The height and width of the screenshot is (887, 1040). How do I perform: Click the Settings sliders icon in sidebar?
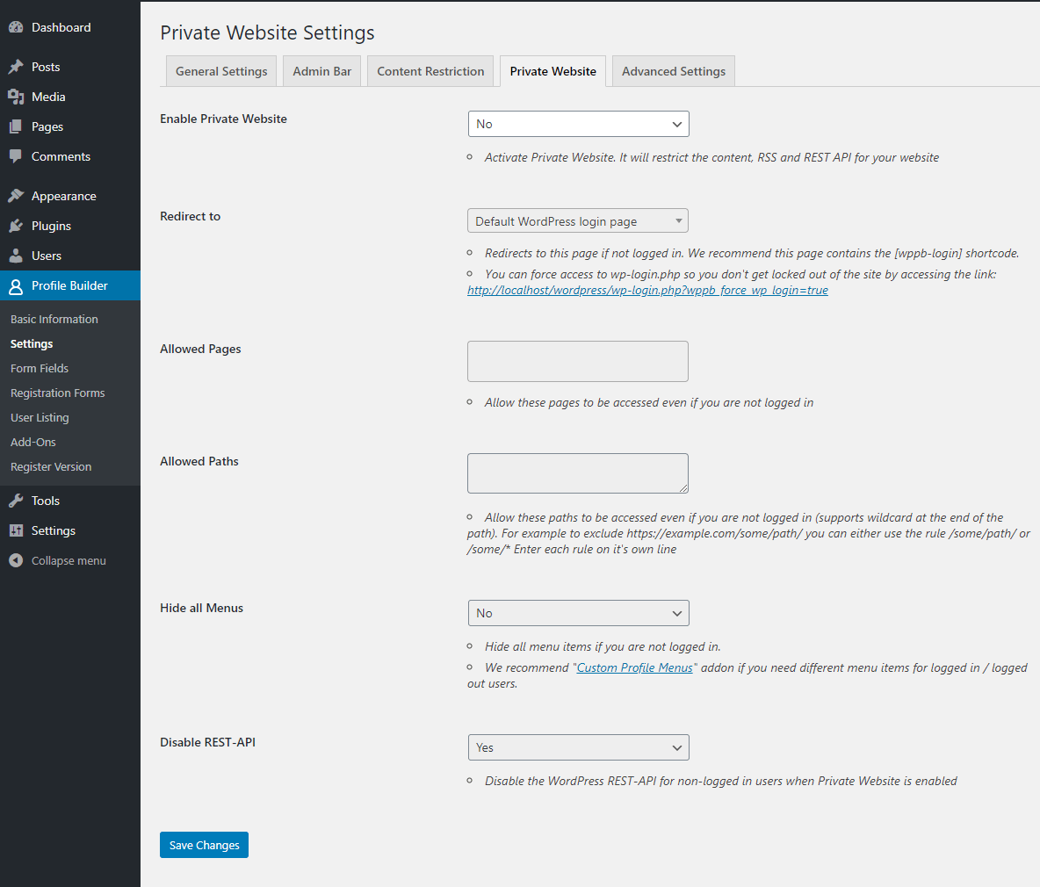[16, 530]
